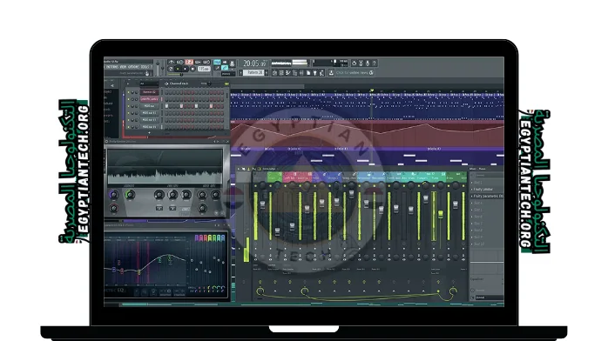Close the limiter plugin window
This screenshot has width=608, height=341.
(227, 141)
